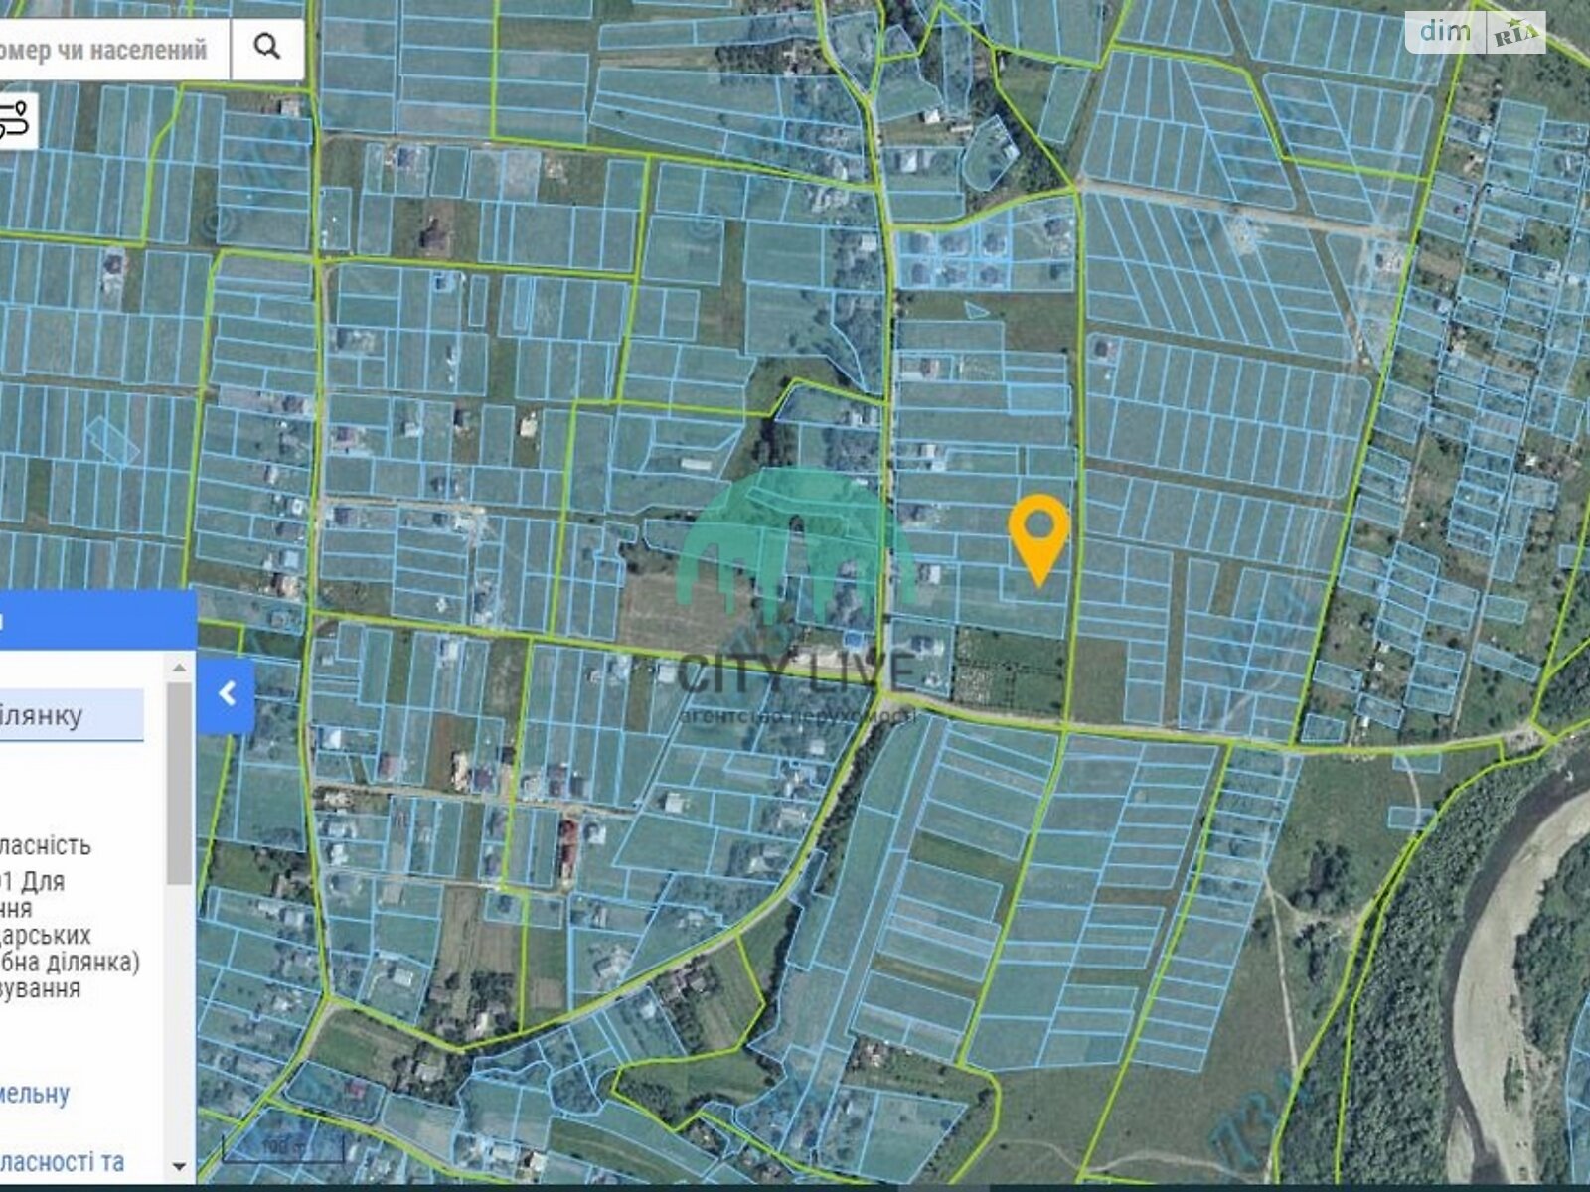This screenshot has width=1590, height=1192.
Task: Click the 'дарських' text line in the panel
Action: point(46,935)
